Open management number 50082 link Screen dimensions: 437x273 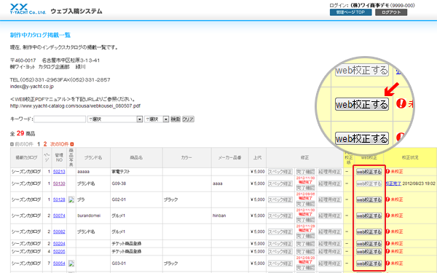(59, 232)
